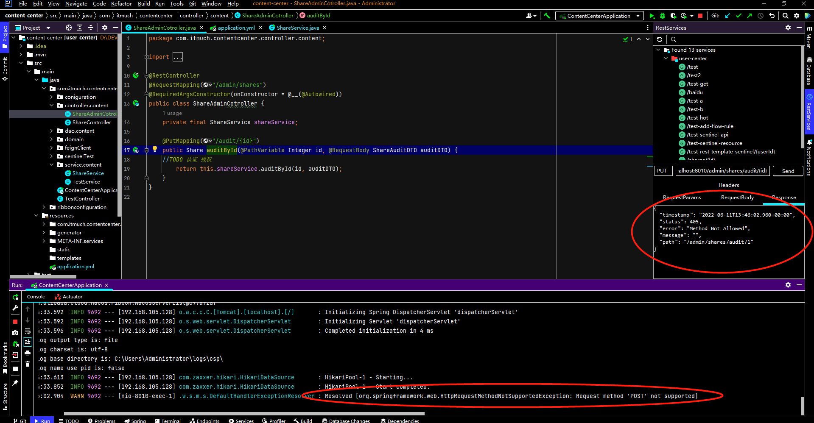Open Headers section in RestServices
Screen dimensions: 814x423
click(729, 185)
